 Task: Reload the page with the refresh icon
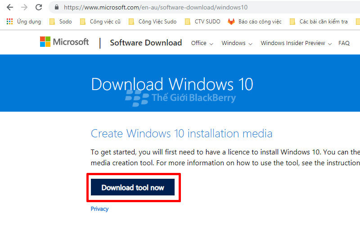[x=39, y=7]
